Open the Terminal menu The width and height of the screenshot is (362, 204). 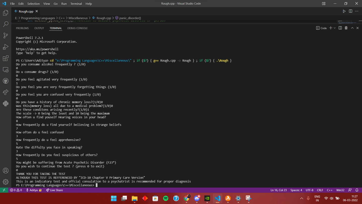[76, 4]
